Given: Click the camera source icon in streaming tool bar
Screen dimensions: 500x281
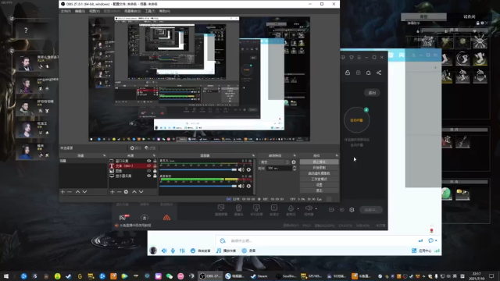Looking at the screenshot, I should (x=238, y=208).
